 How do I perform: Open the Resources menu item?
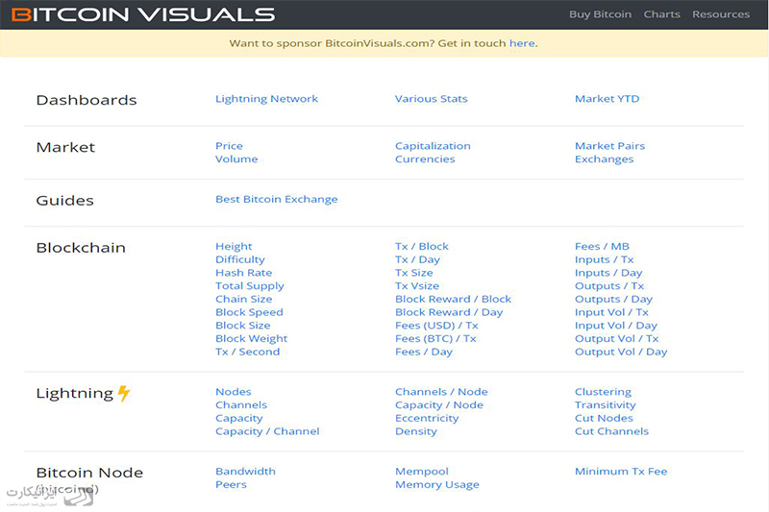pyautogui.click(x=721, y=14)
